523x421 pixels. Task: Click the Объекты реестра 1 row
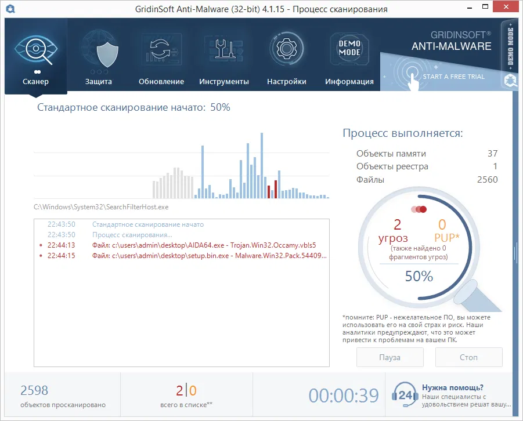pyautogui.click(x=427, y=166)
